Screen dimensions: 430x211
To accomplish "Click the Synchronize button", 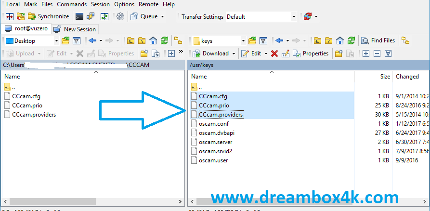I will click(x=49, y=16).
